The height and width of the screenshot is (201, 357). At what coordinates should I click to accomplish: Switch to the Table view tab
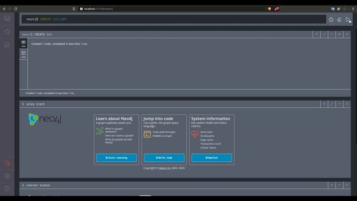click(x=23, y=44)
